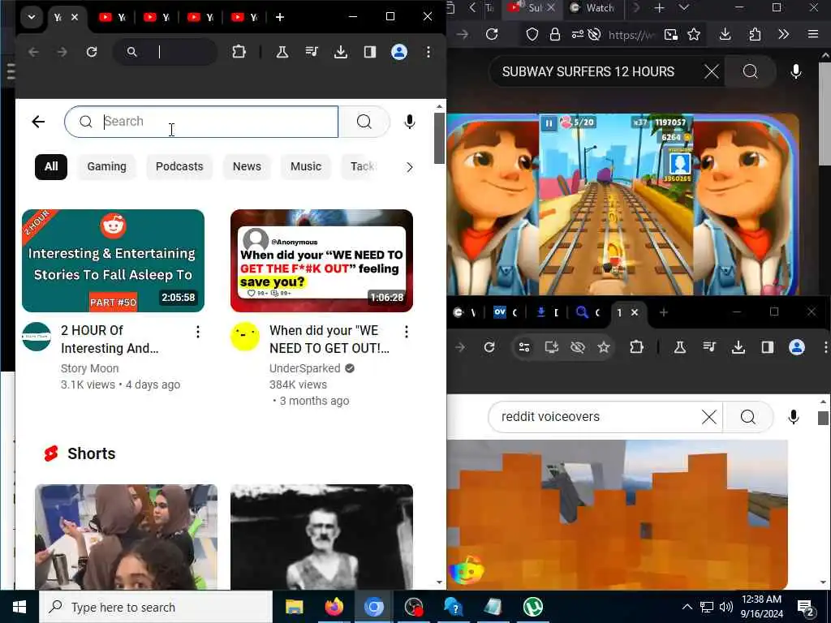
Task: Open tab search dropdown in left Chrome window
Action: coord(32,17)
